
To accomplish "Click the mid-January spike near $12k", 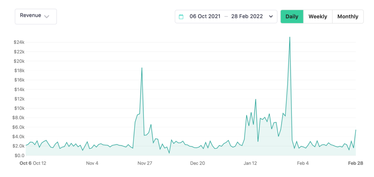I will [x=256, y=99].
